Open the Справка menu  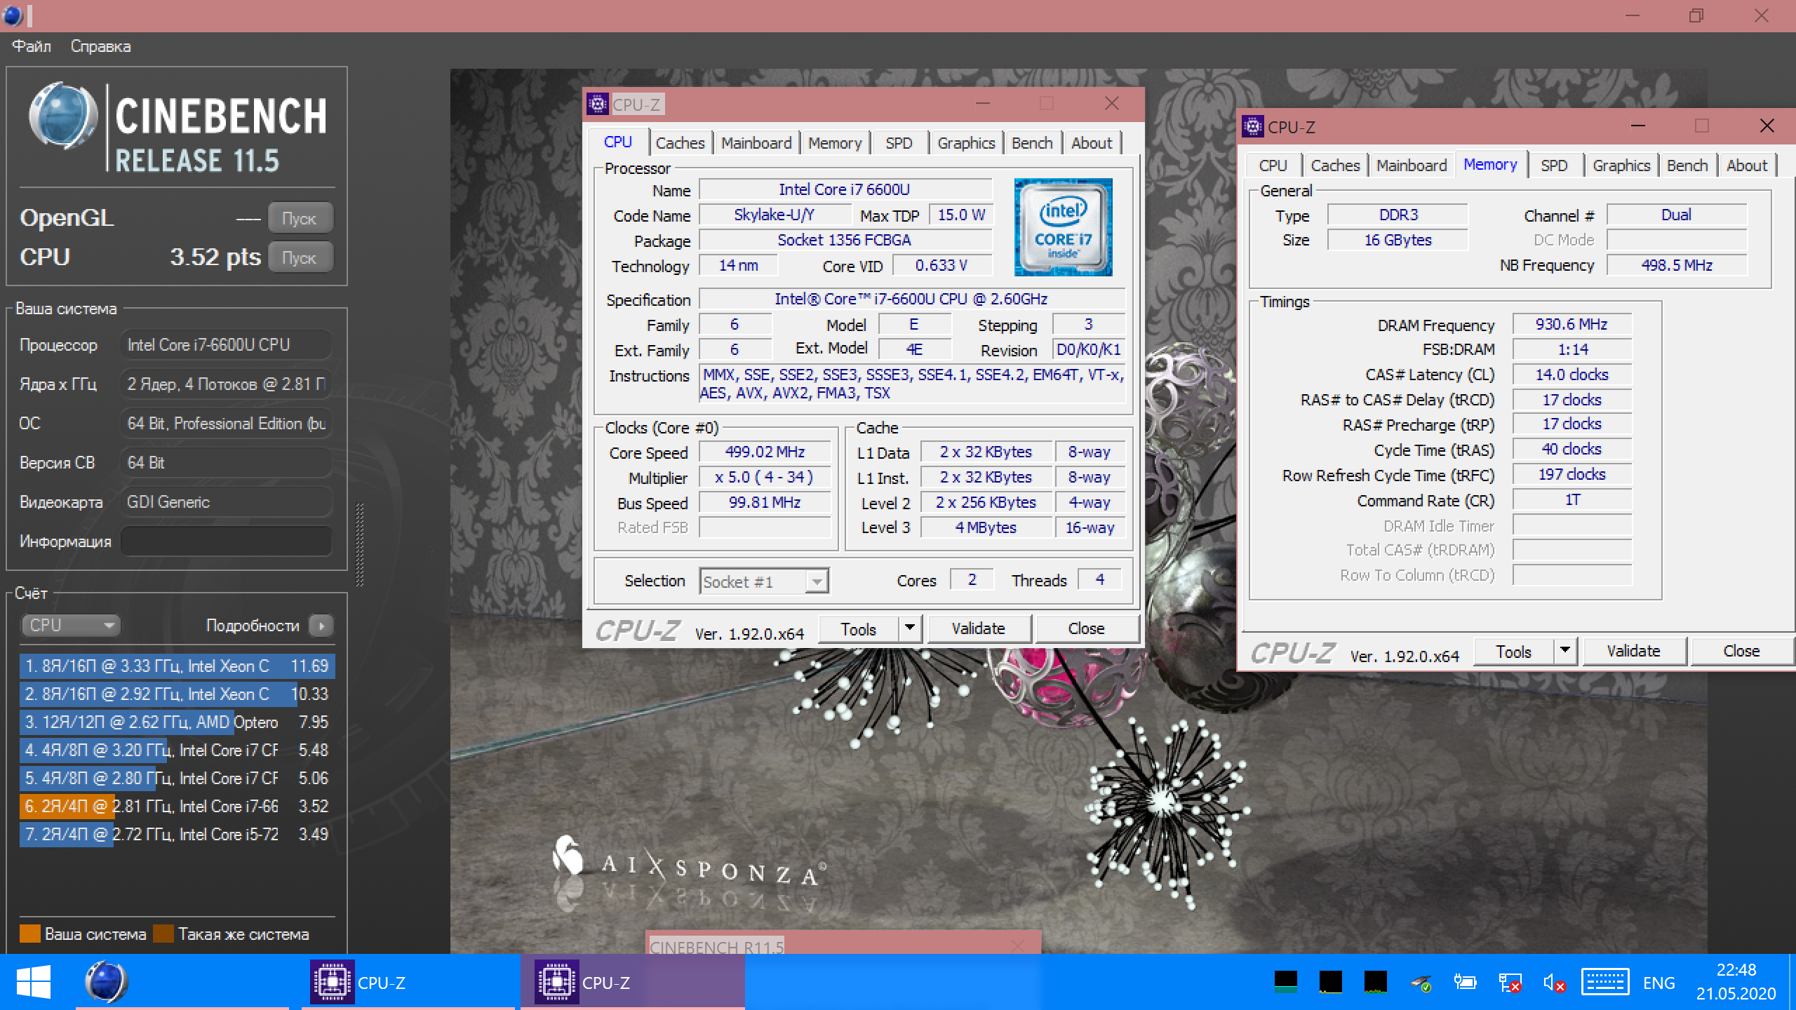click(x=100, y=46)
